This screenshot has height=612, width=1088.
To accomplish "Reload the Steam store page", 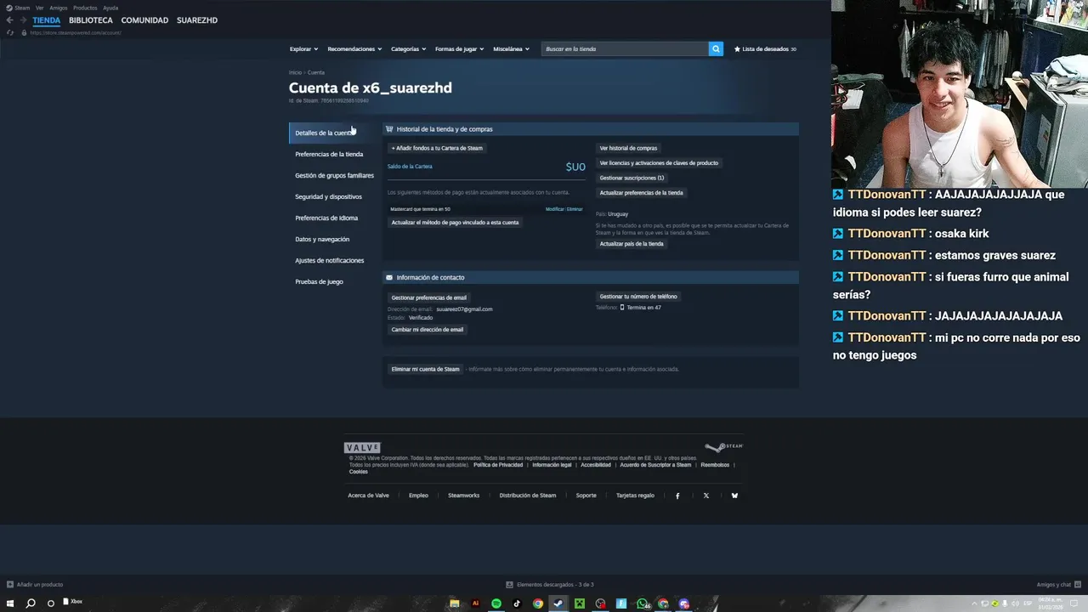I will tap(10, 32).
